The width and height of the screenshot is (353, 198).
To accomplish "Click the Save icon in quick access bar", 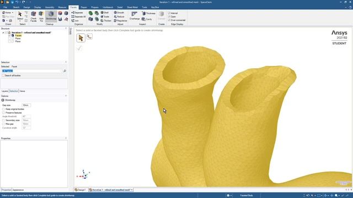I will coord(12,2).
